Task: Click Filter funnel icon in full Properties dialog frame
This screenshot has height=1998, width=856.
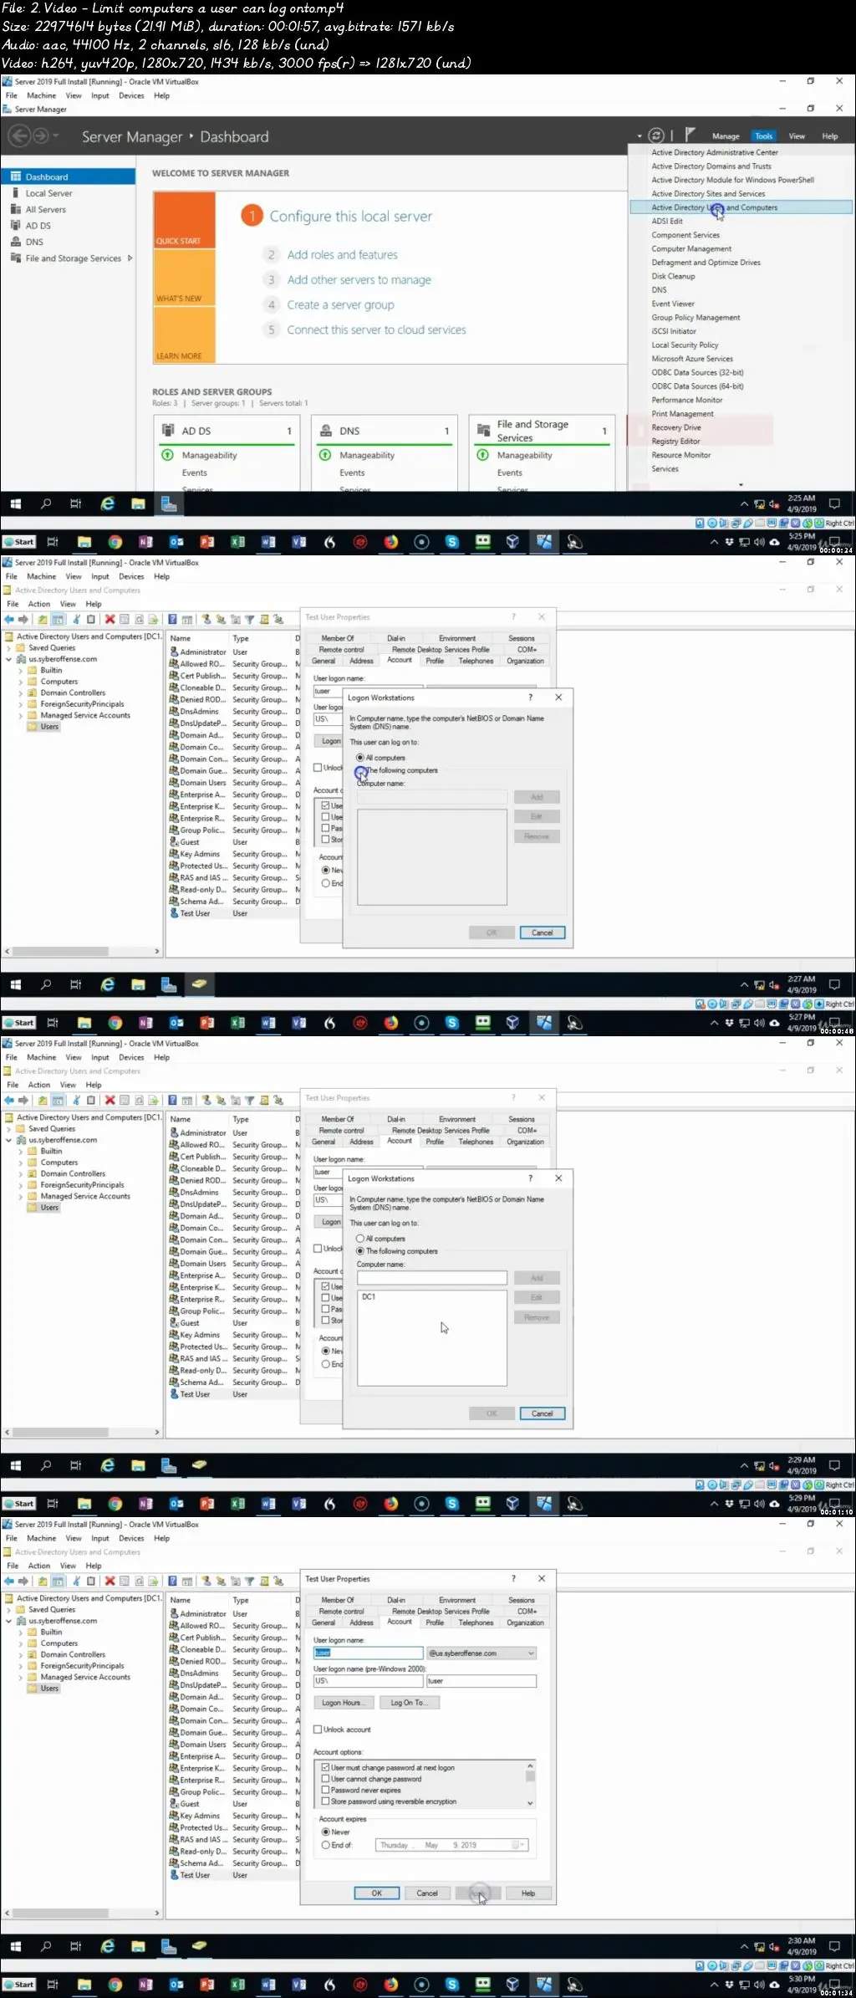Action: 249,1581
